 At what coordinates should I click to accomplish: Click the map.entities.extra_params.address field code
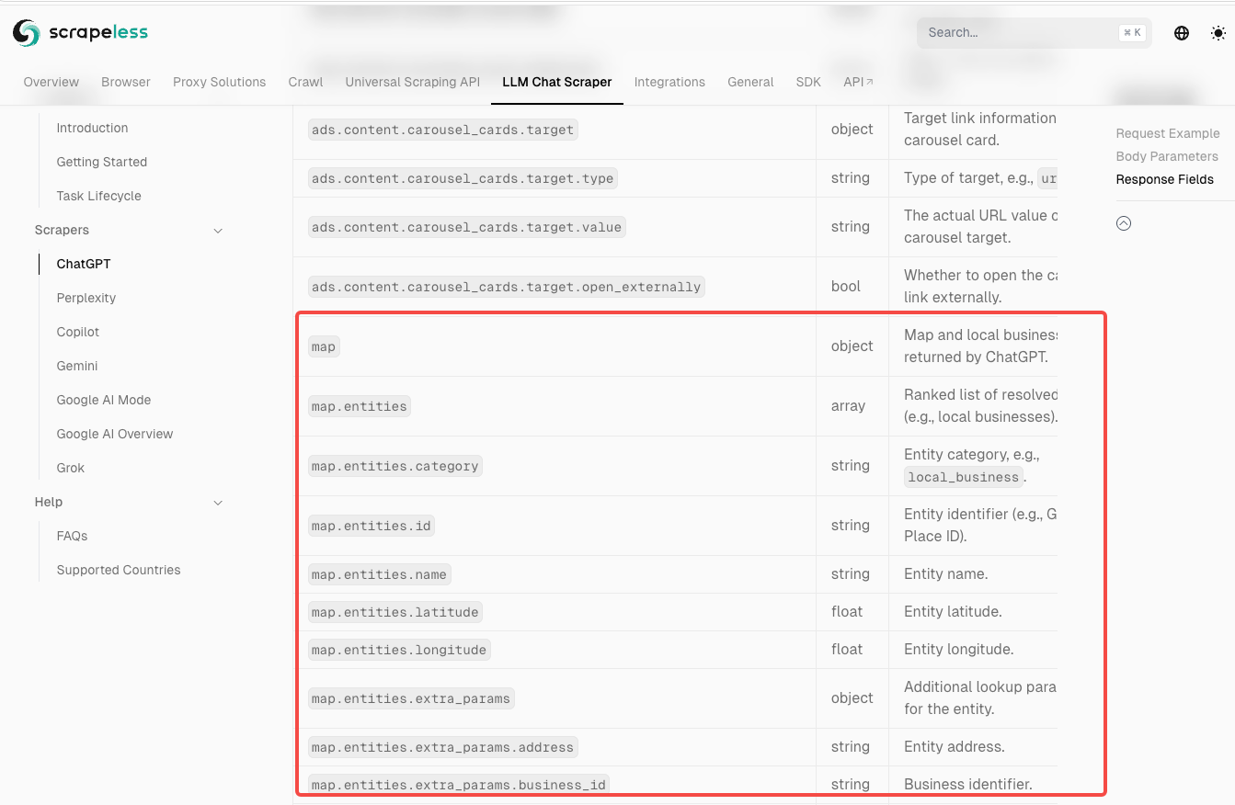(443, 747)
